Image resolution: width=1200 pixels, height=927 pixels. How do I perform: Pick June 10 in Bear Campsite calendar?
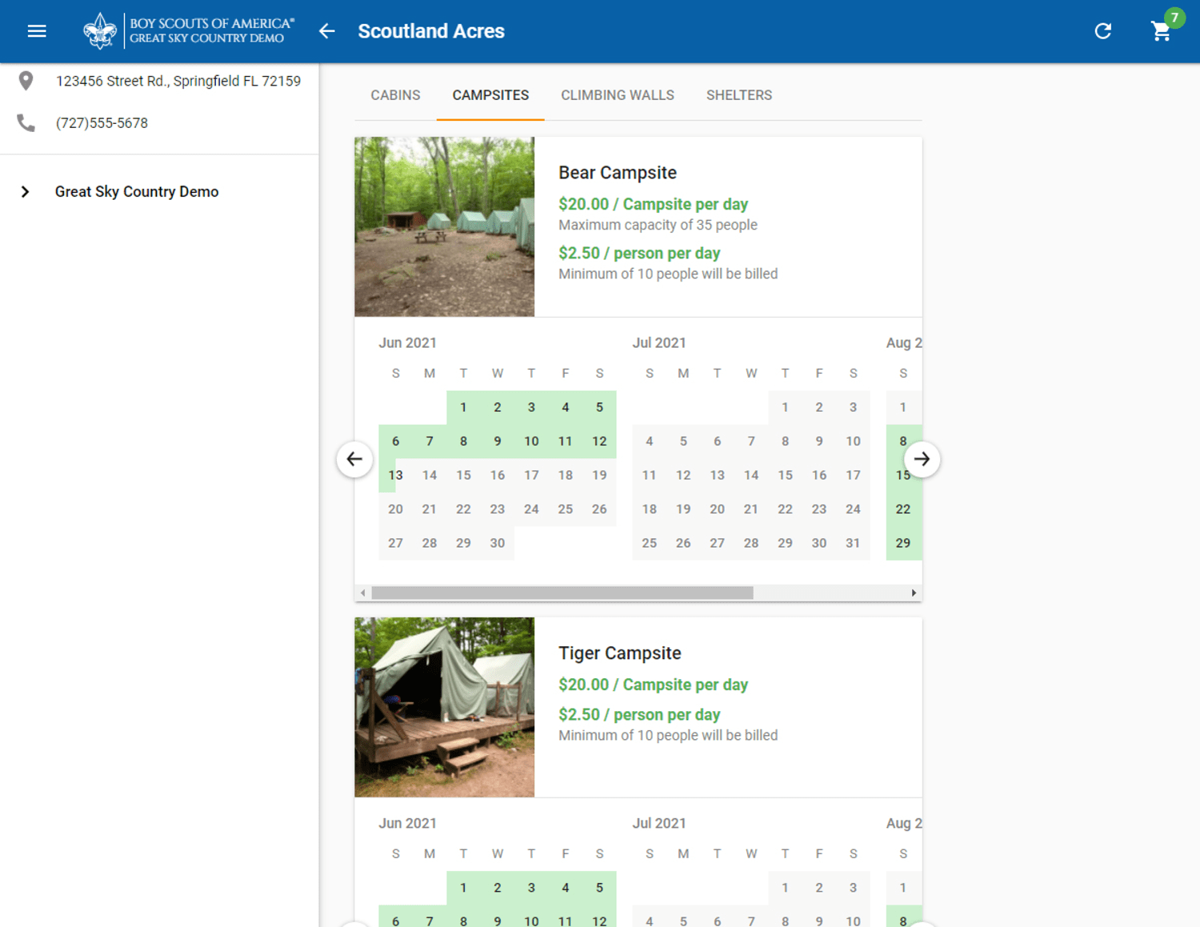coord(531,442)
